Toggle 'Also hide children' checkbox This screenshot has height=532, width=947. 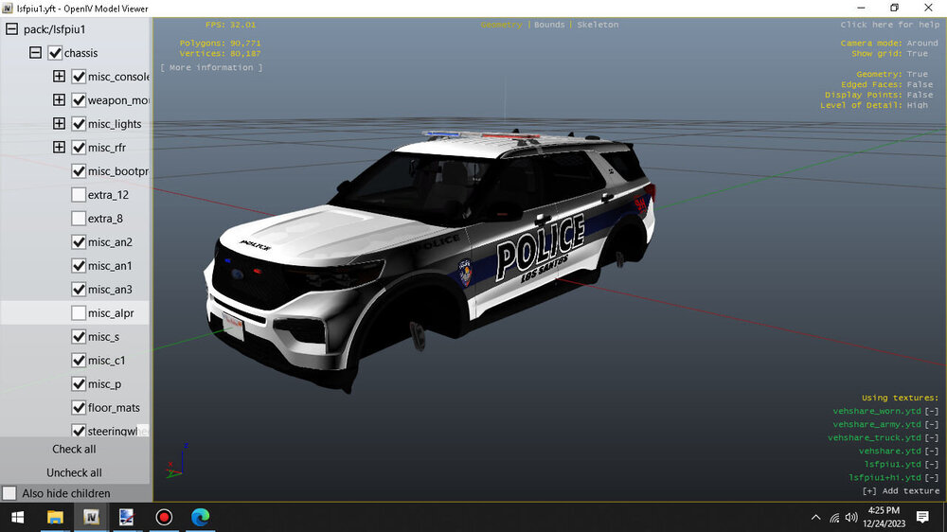(9, 493)
